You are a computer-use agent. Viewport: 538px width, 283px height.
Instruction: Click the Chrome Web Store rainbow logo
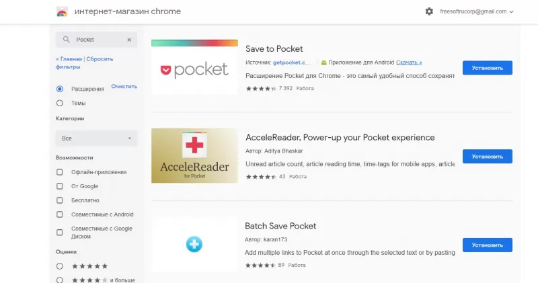(61, 12)
